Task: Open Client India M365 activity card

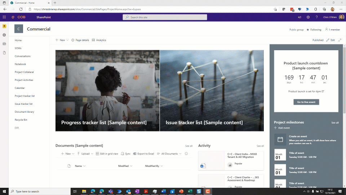Action: (231, 161)
